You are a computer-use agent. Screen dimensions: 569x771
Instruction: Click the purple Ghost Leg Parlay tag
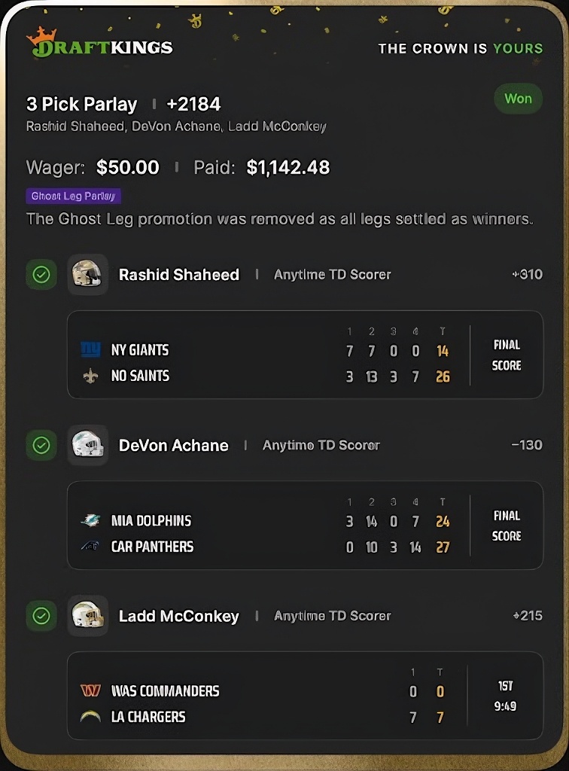tap(74, 197)
